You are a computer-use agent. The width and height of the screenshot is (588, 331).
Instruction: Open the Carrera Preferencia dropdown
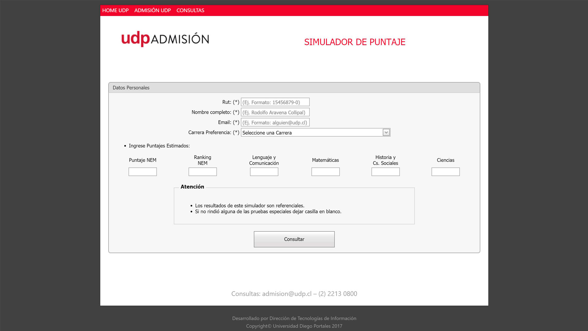pyautogui.click(x=315, y=132)
